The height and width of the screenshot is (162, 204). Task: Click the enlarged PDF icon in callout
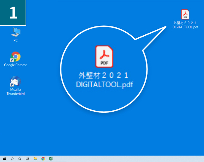coord(104,57)
